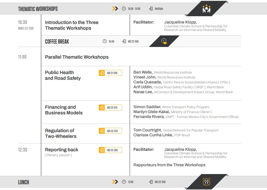Click the Thematic Workshops section heading

coord(38,9)
